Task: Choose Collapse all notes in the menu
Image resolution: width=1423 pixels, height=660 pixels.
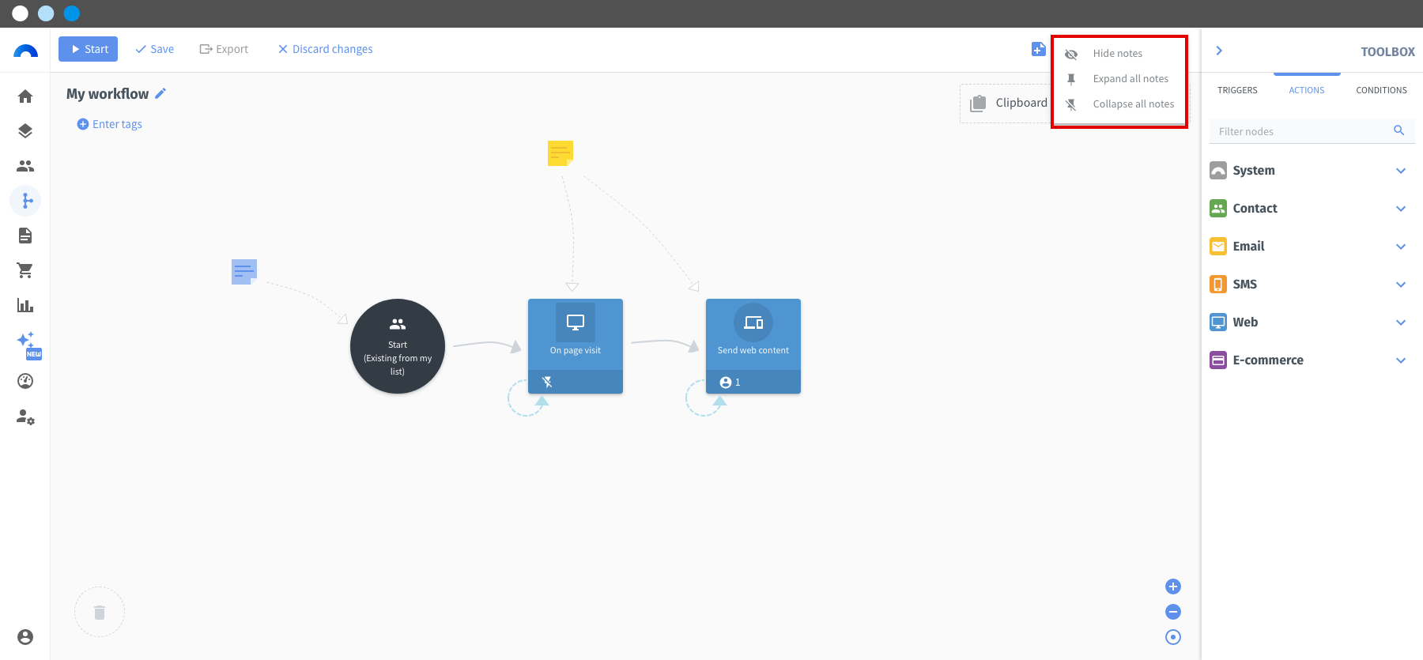Action: click(1119, 104)
